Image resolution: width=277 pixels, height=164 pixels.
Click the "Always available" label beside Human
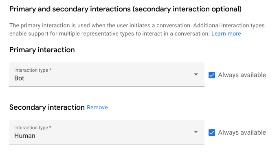tap(242, 132)
